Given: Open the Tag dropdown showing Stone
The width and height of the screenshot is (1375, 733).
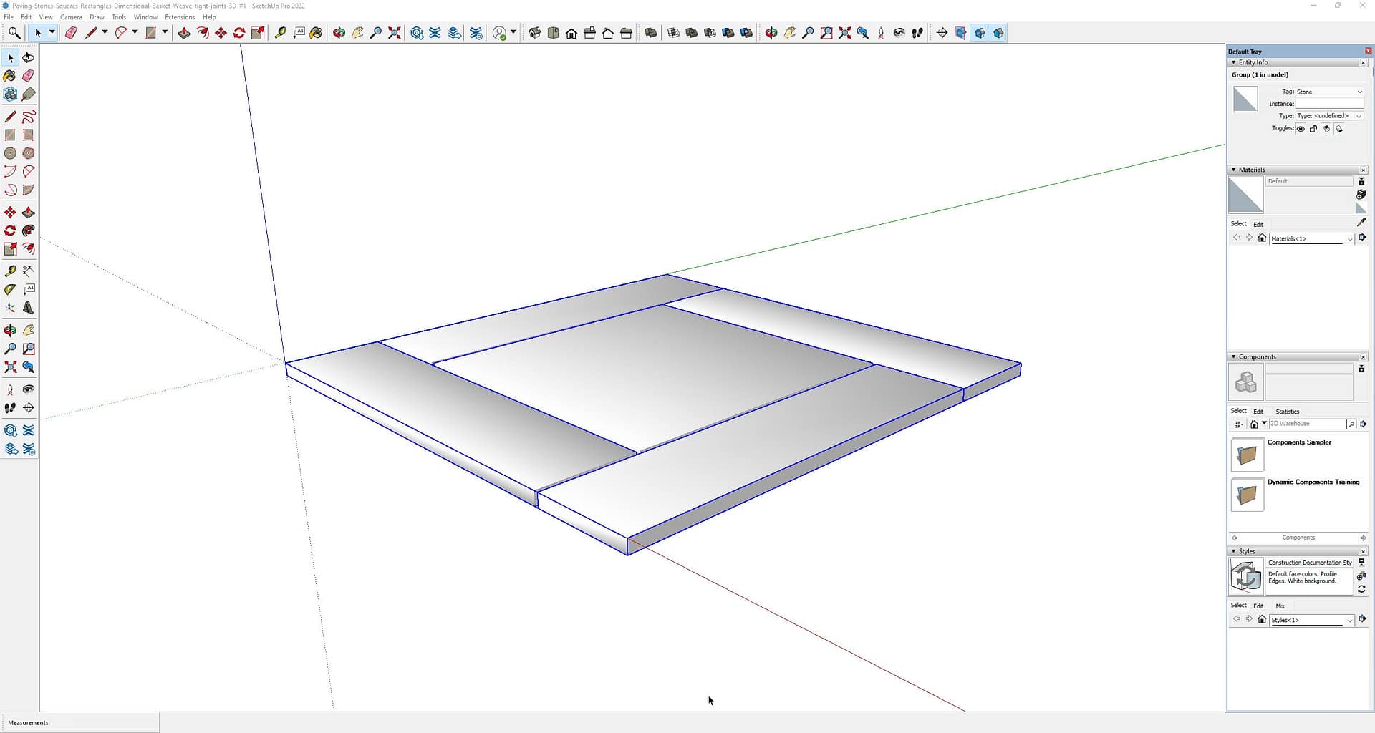Looking at the screenshot, I should [x=1329, y=92].
